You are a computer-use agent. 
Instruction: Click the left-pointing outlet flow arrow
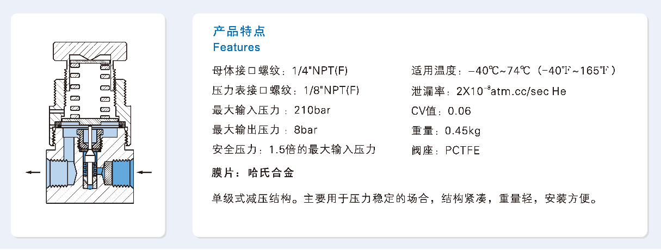[33, 172]
